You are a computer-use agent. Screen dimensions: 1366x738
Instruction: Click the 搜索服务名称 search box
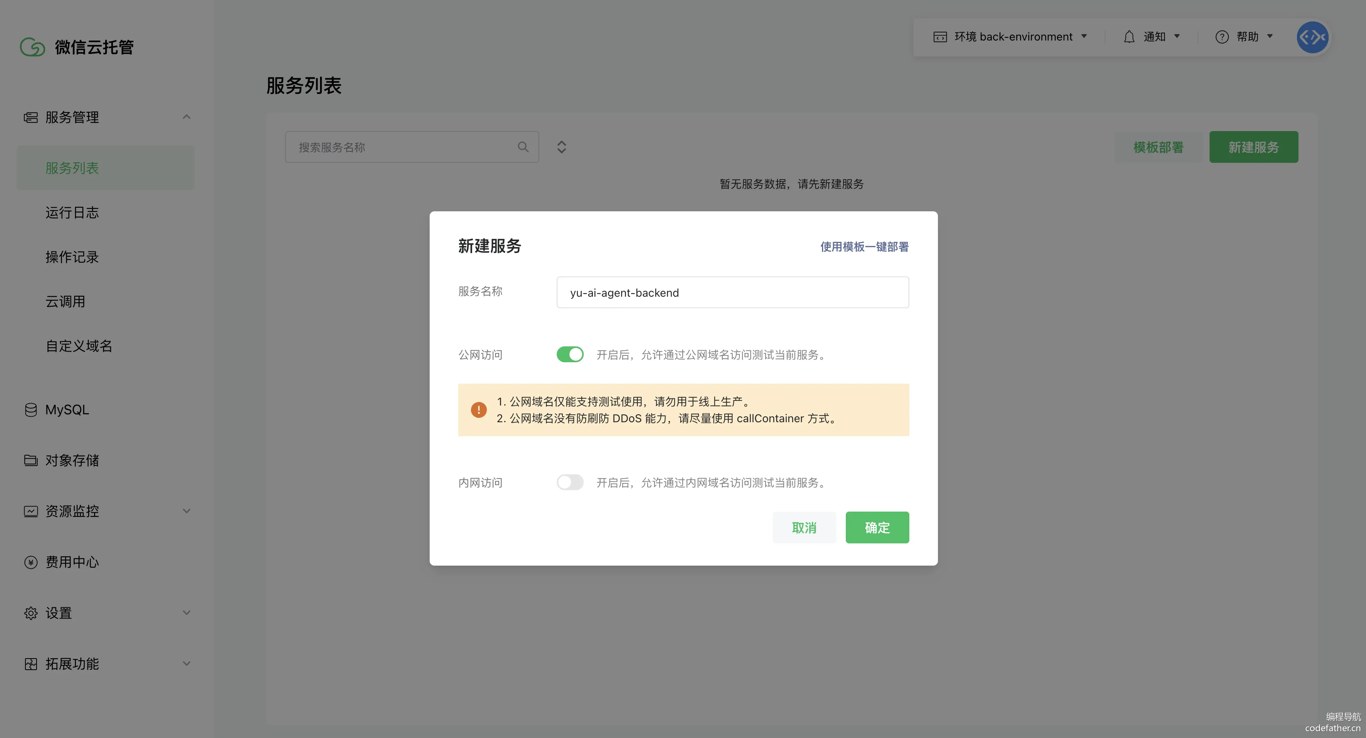412,147
